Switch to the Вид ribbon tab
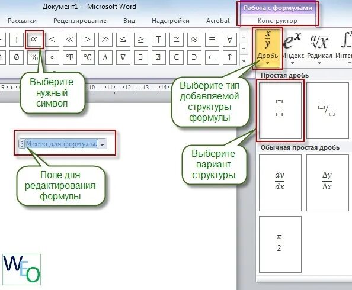 coord(129,21)
